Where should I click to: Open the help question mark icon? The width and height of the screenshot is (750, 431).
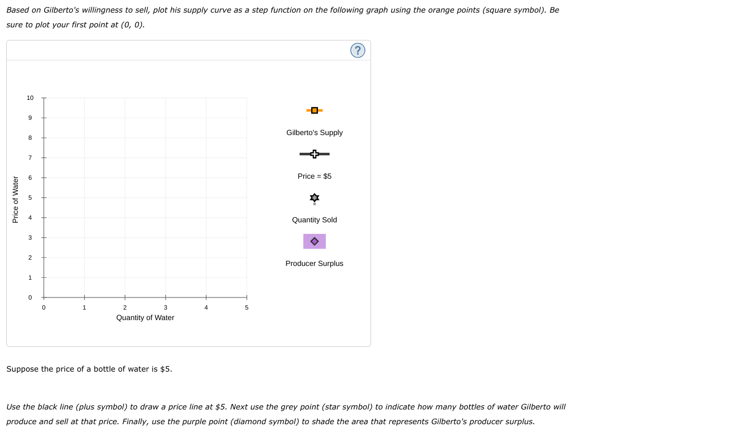point(357,50)
